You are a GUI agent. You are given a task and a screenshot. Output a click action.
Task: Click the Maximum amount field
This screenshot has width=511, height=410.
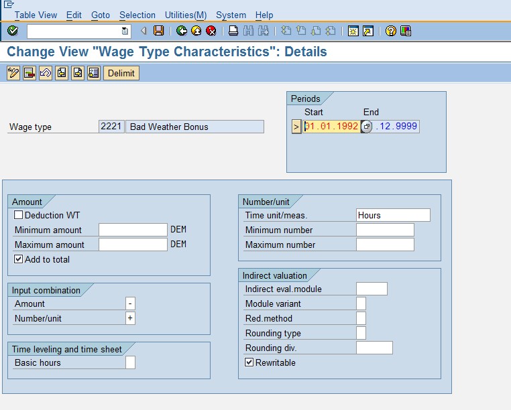133,245
